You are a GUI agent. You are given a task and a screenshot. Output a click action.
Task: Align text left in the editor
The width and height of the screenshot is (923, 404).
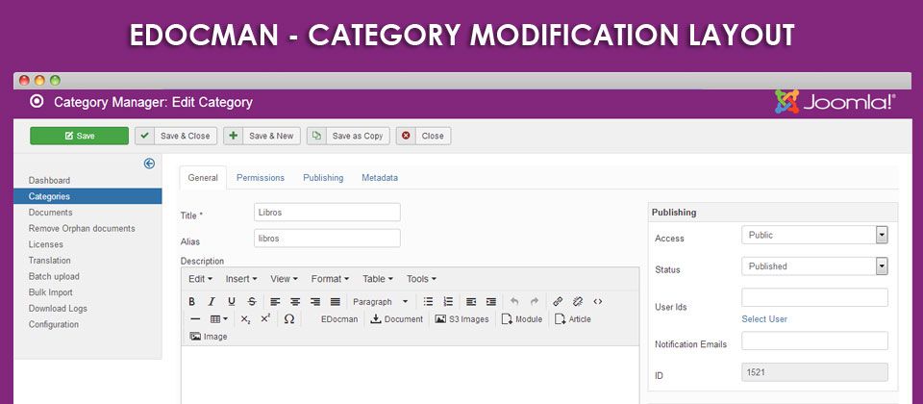(x=276, y=301)
